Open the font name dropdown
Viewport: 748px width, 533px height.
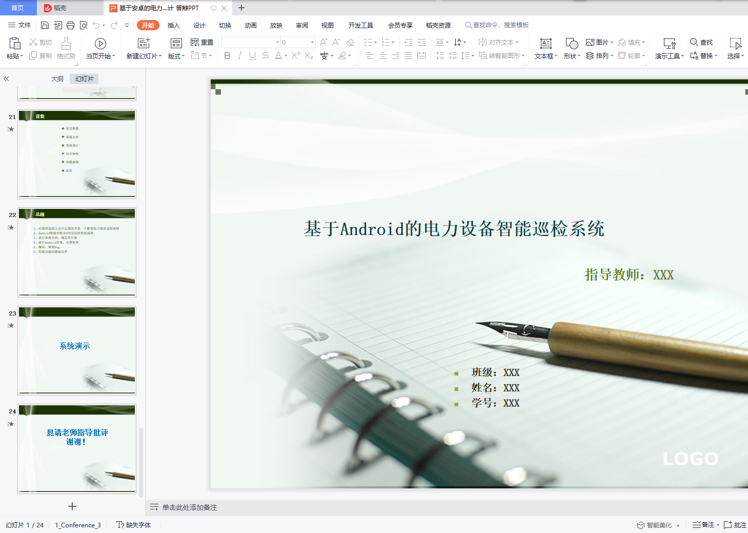(x=277, y=42)
